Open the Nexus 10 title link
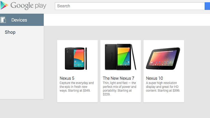The width and height of the screenshot is (210, 118). pyautogui.click(x=154, y=78)
